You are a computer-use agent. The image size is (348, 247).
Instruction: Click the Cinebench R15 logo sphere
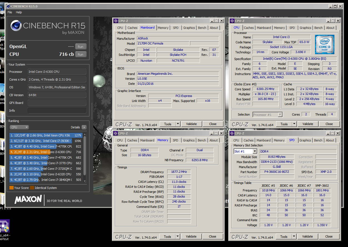click(x=16, y=26)
